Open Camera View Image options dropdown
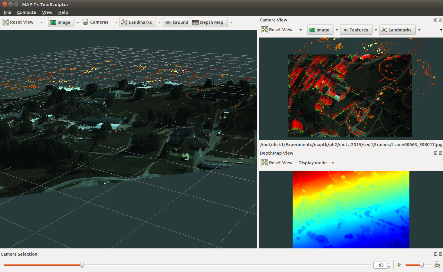This screenshot has height=272, width=443. 337,30
